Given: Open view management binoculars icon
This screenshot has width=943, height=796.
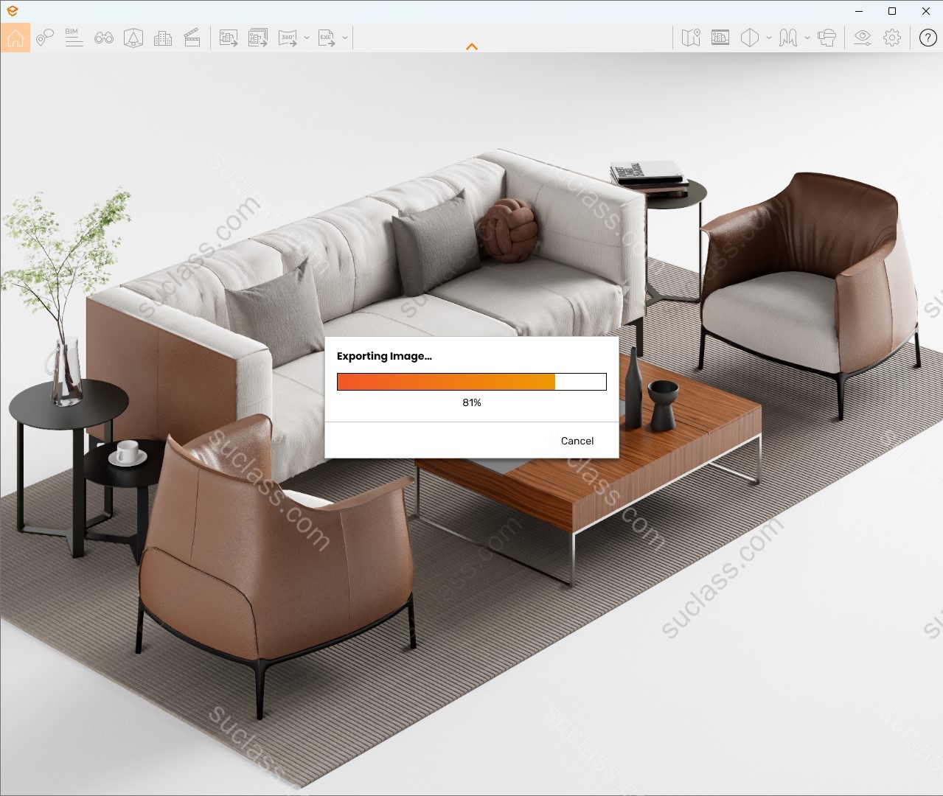Looking at the screenshot, I should [104, 38].
